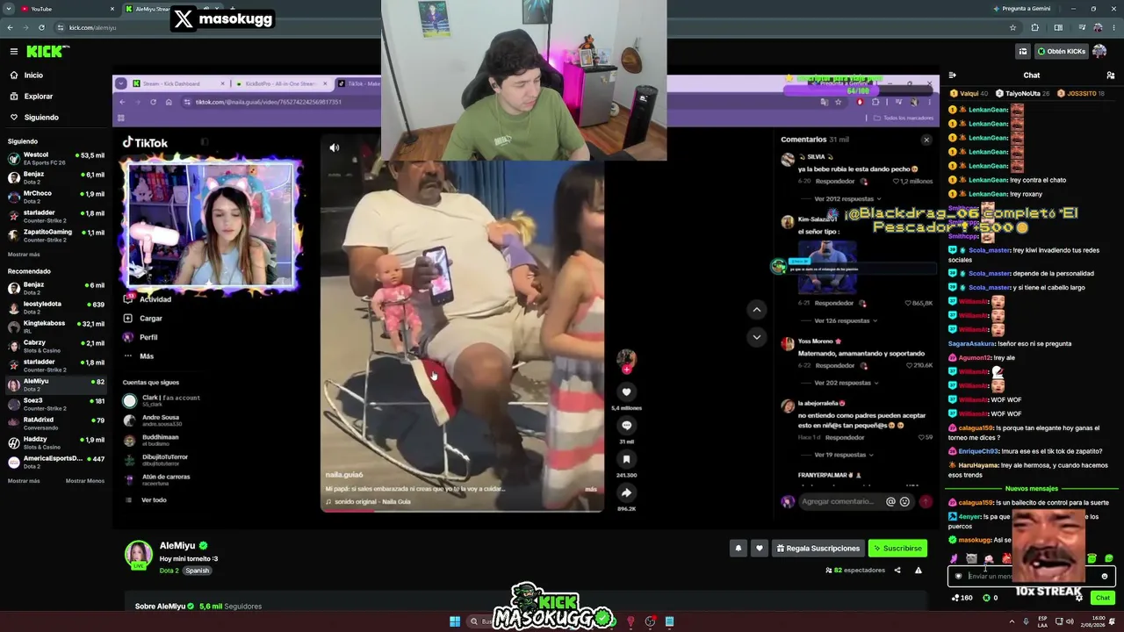Go to Inicio in Kick sidebar

point(33,75)
